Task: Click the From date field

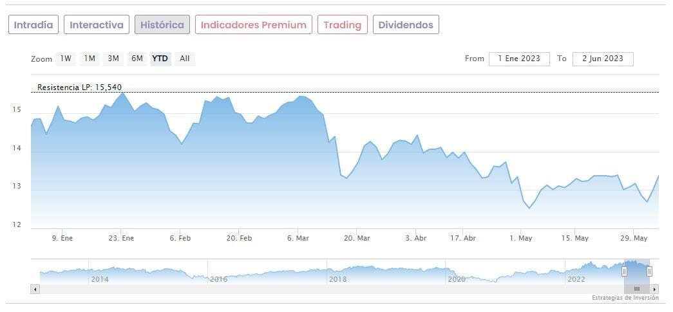Action: [519, 59]
